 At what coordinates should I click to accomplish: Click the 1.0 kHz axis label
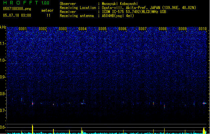pyautogui.click(x=3, y=60)
